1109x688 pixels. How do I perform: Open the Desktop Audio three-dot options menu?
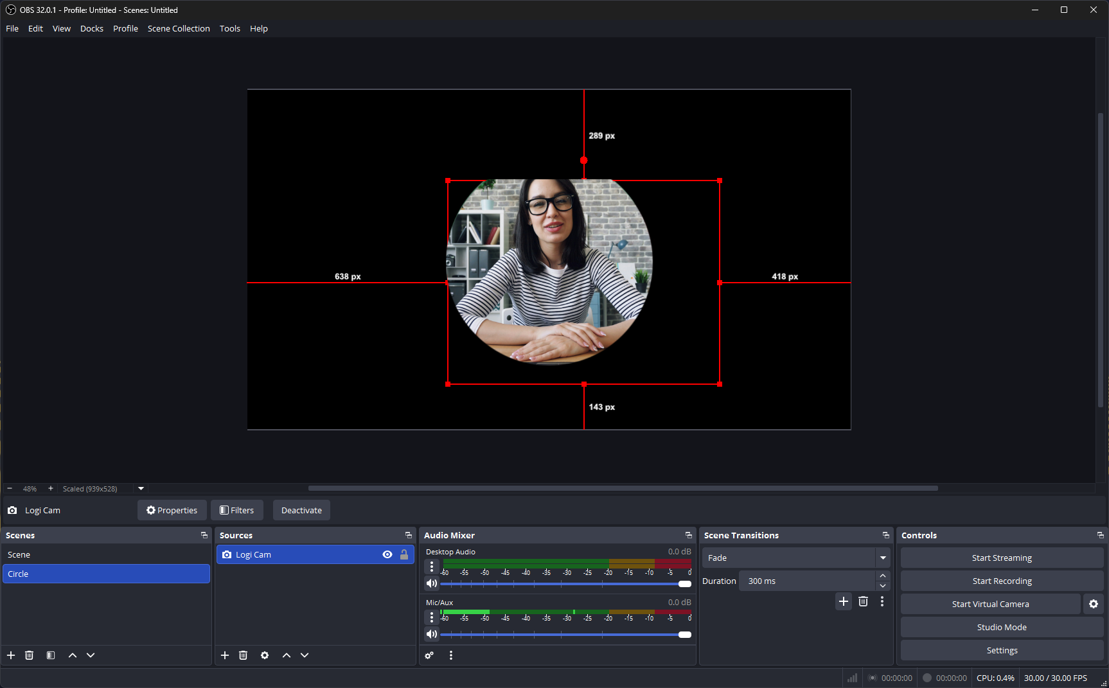[432, 566]
